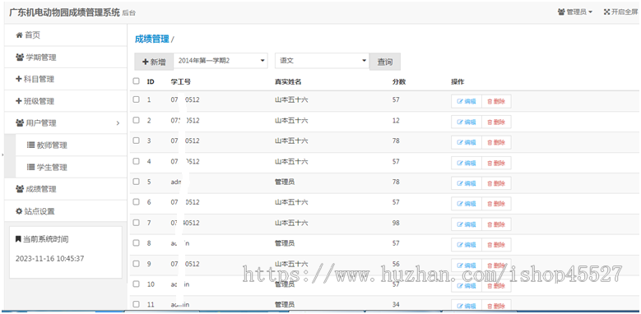Click the 成绩管理 breadcrumb link
The width and height of the screenshot is (641, 314).
click(151, 39)
